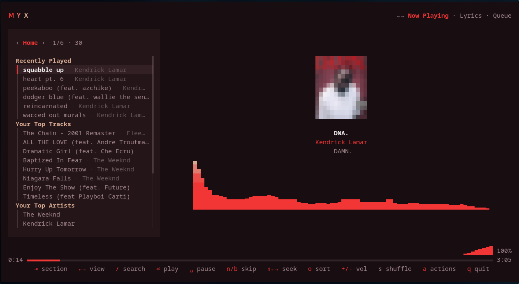Screen dimensions: 519x284
Task: Open the Queue view
Action: [502, 16]
